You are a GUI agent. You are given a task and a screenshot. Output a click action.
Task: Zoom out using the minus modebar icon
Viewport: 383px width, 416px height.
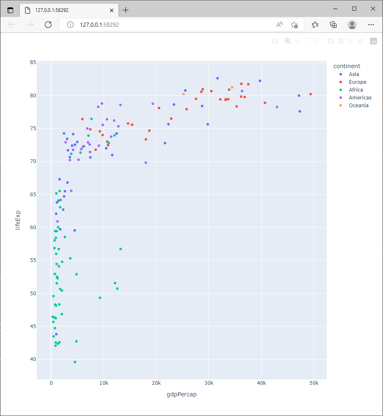coord(340,41)
